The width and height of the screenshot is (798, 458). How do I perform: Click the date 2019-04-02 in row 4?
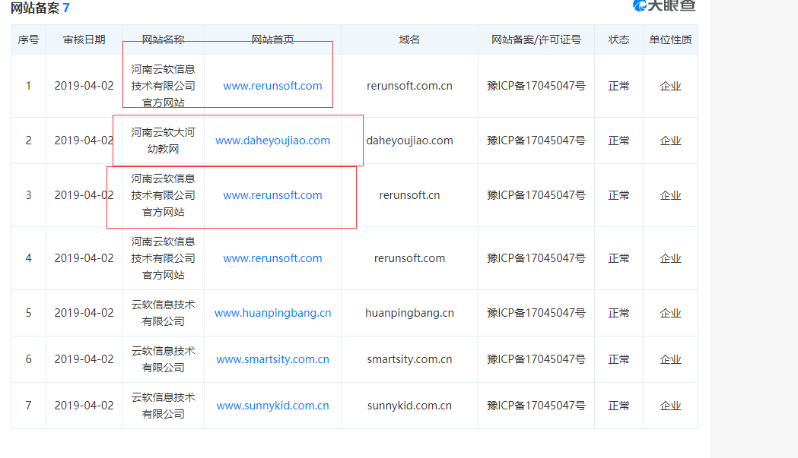pos(84,258)
